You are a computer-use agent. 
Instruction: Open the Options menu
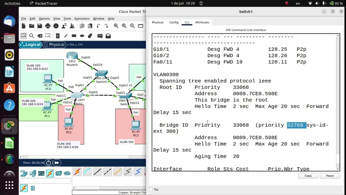(x=44, y=19)
